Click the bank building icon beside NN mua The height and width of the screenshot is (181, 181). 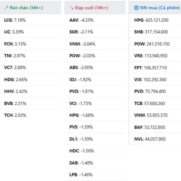click(x=136, y=8)
